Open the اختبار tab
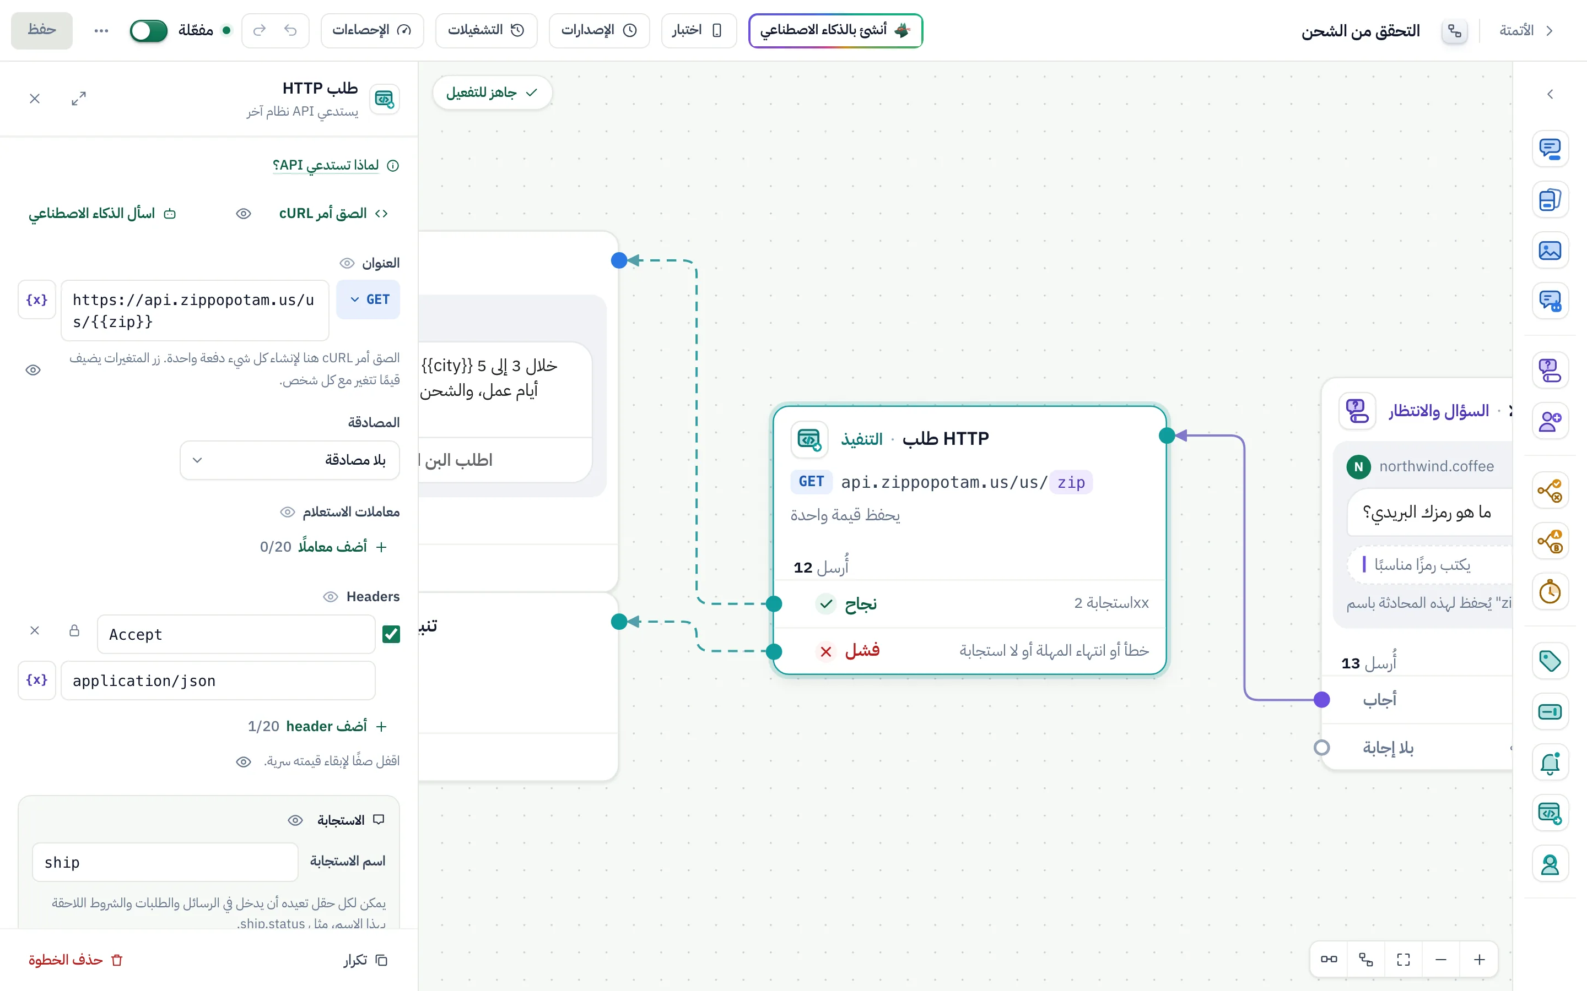The image size is (1587, 991). point(698,30)
